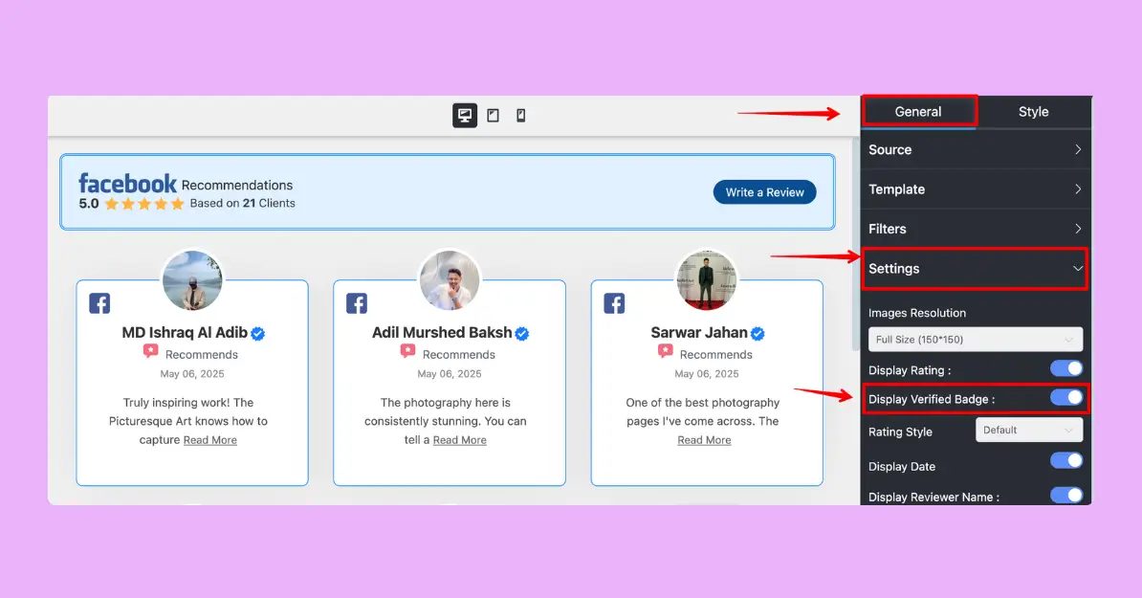The width and height of the screenshot is (1142, 598).
Task: Collapse the Settings section
Action: pyautogui.click(x=976, y=269)
